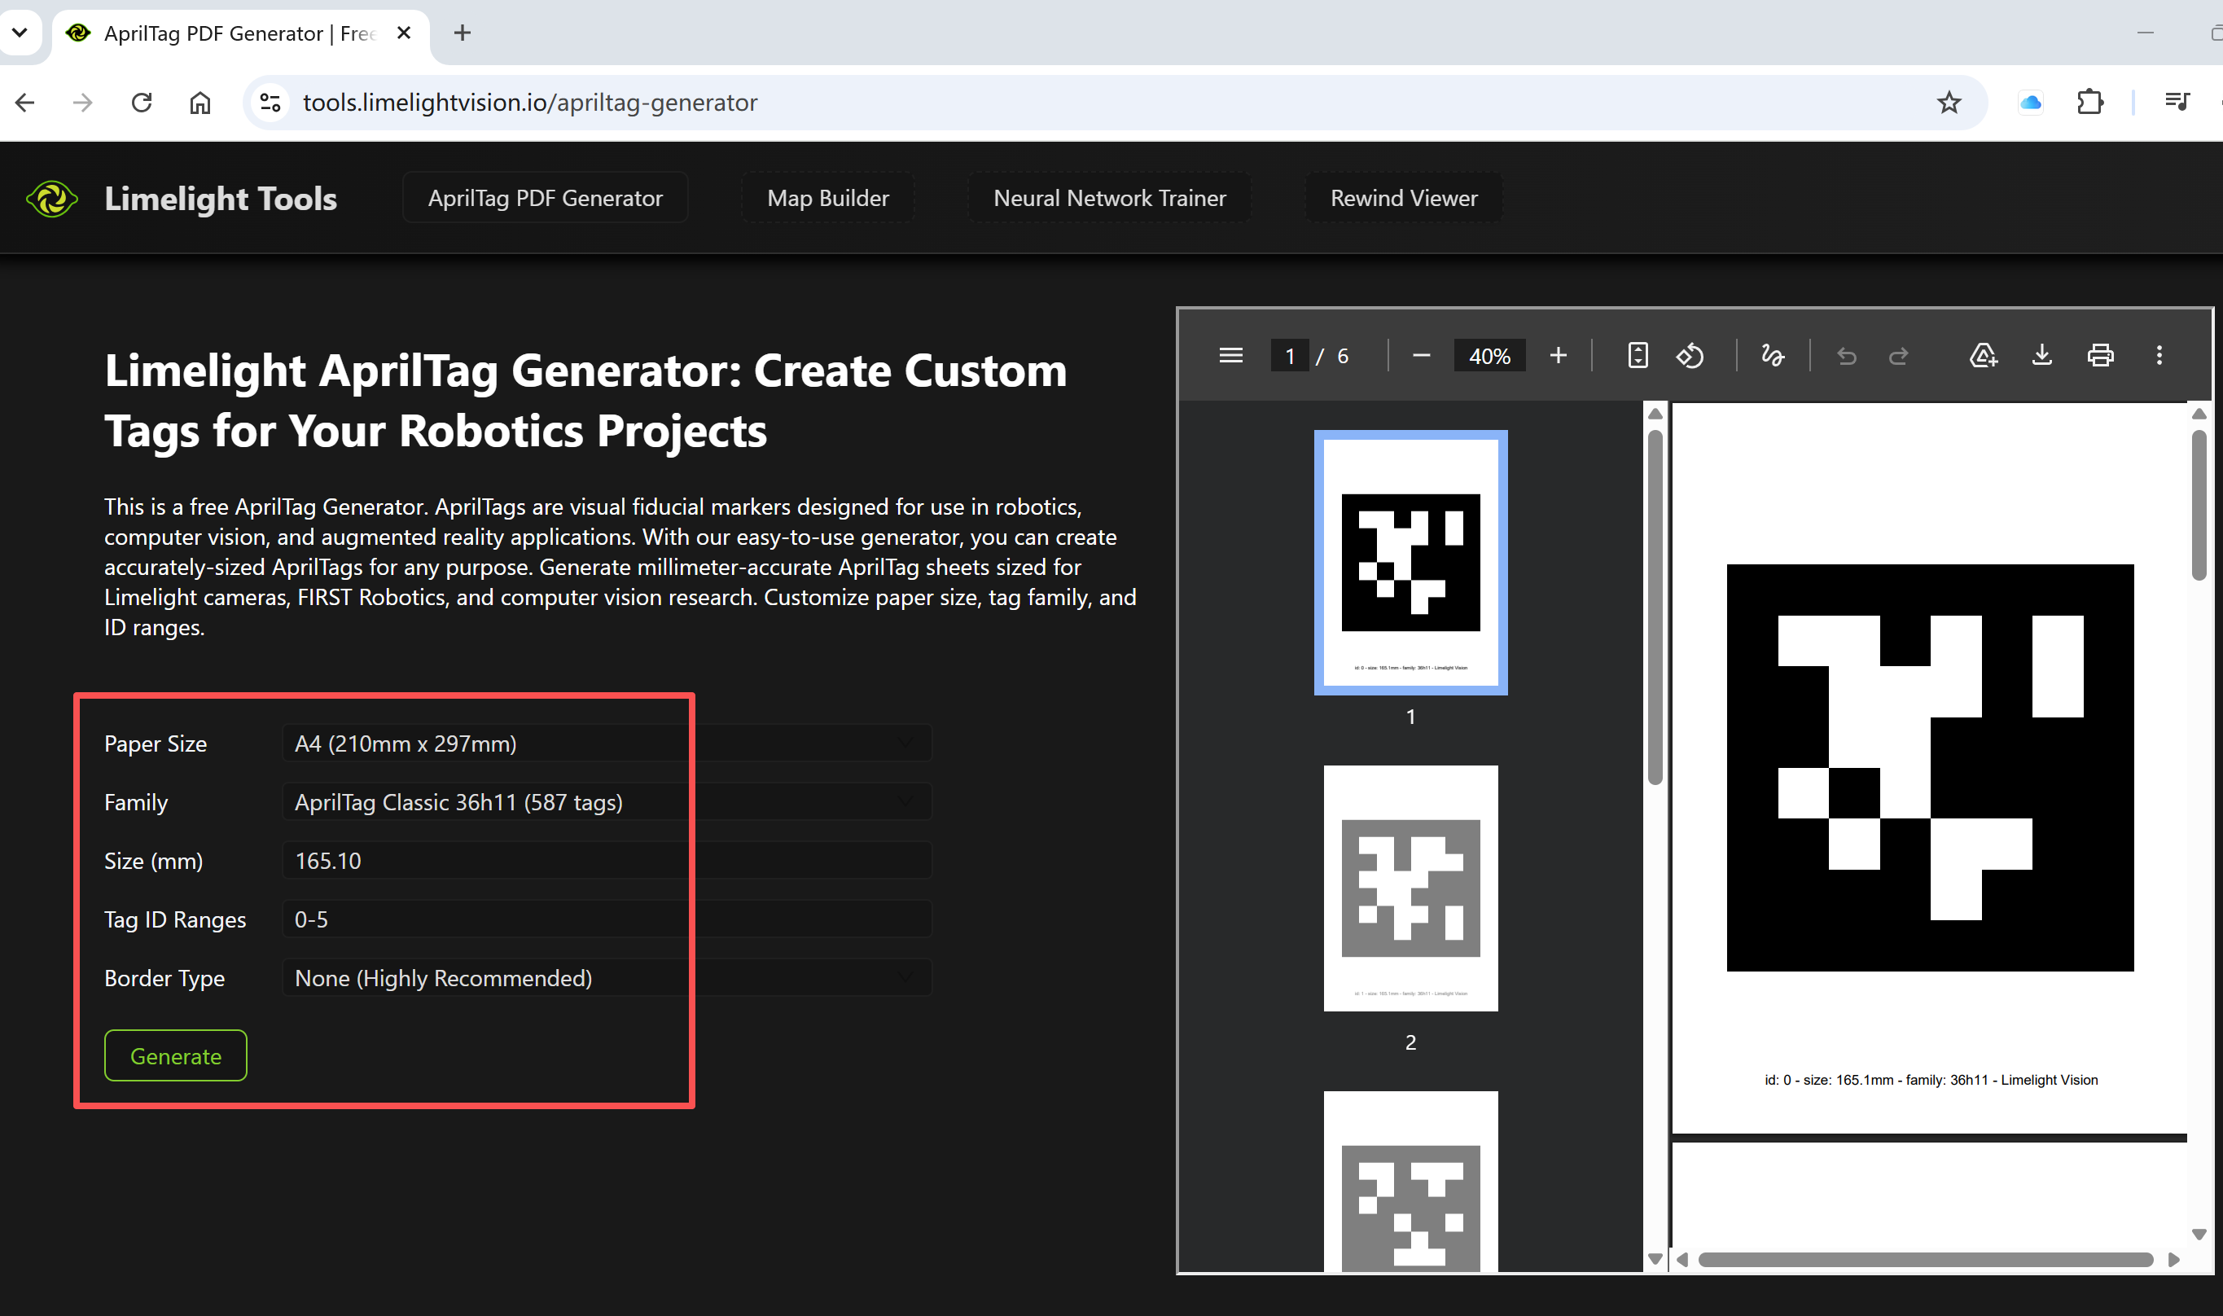Click the PDF page scroll up arrow

pyautogui.click(x=2199, y=415)
